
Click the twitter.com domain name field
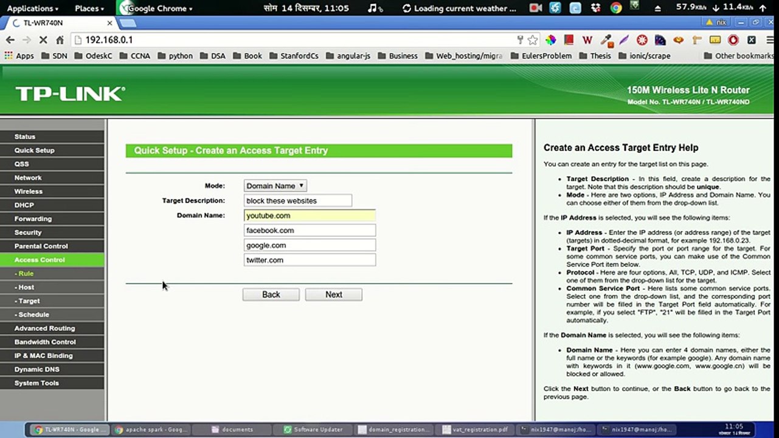[x=310, y=260]
